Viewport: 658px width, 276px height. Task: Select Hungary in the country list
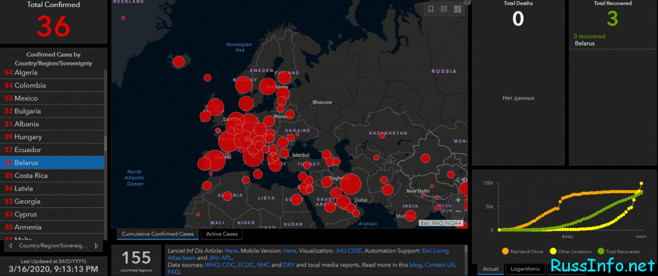tap(52, 137)
